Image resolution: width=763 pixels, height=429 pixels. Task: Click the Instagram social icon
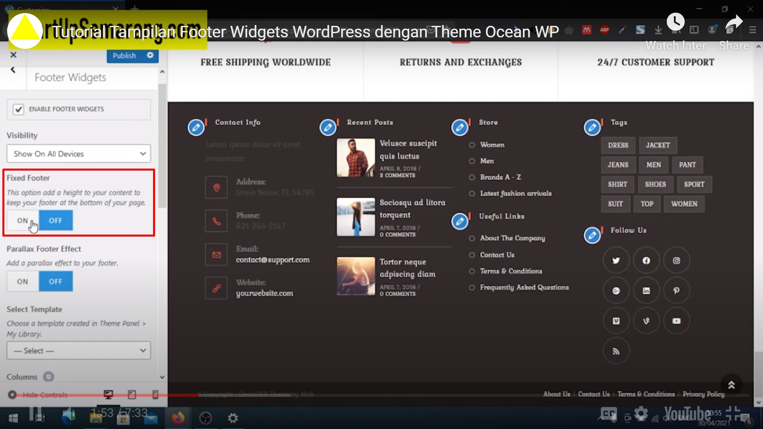pos(676,261)
